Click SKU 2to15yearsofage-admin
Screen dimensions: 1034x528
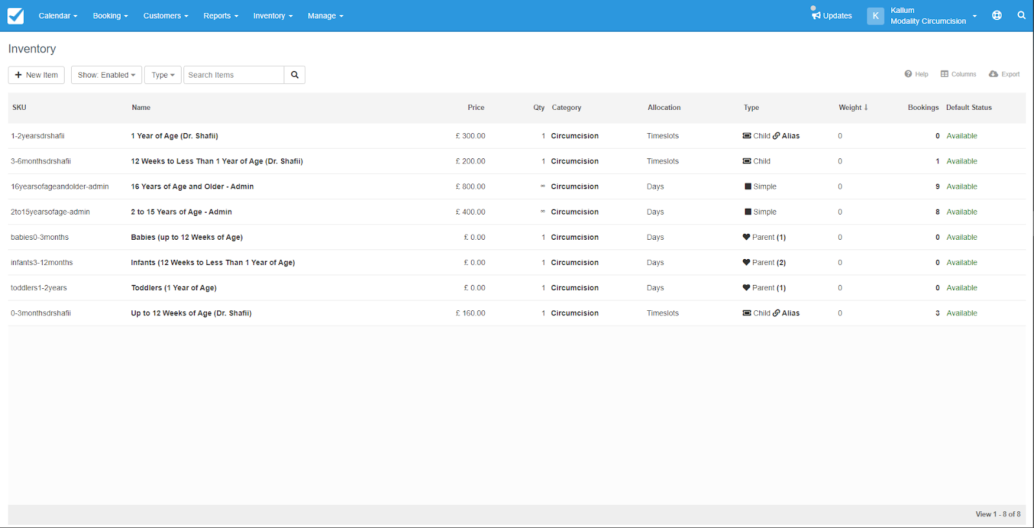point(50,211)
